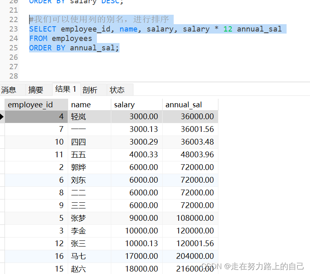Select the 结果 1 tab

tap(66, 89)
